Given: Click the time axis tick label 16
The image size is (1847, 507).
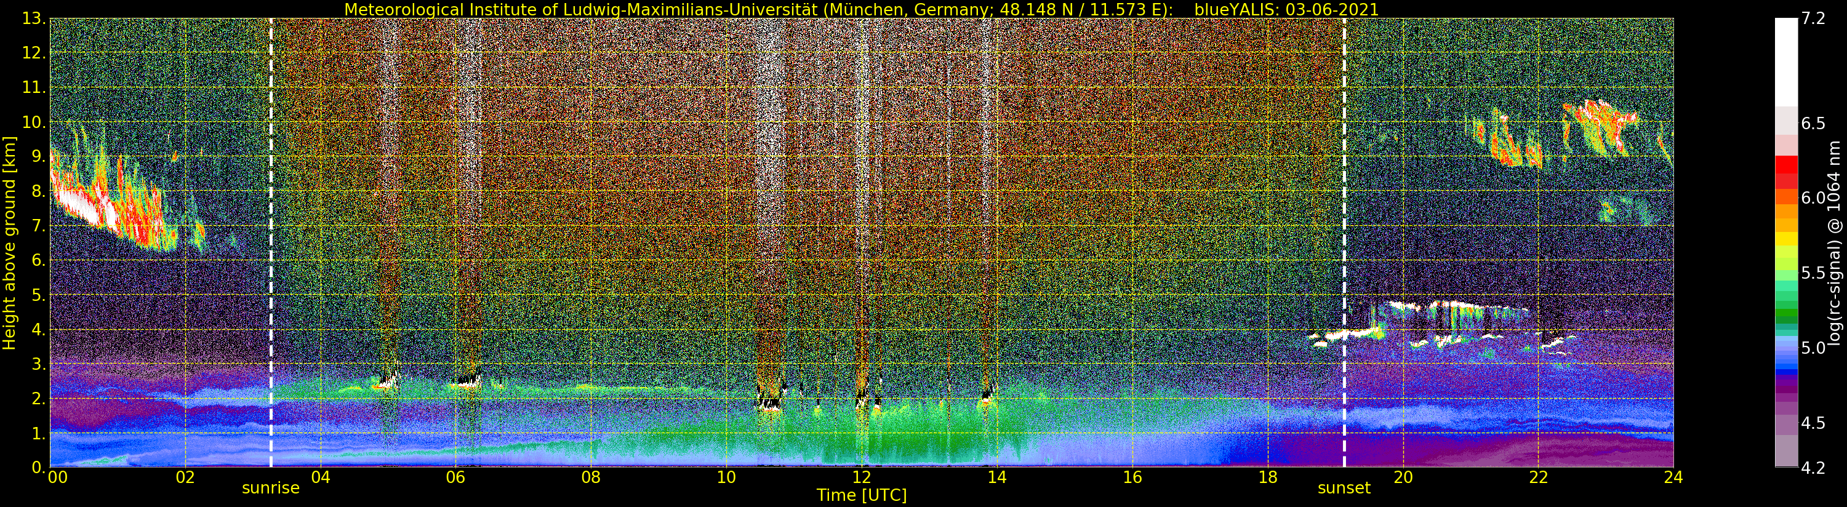Looking at the screenshot, I should 1132,477.
